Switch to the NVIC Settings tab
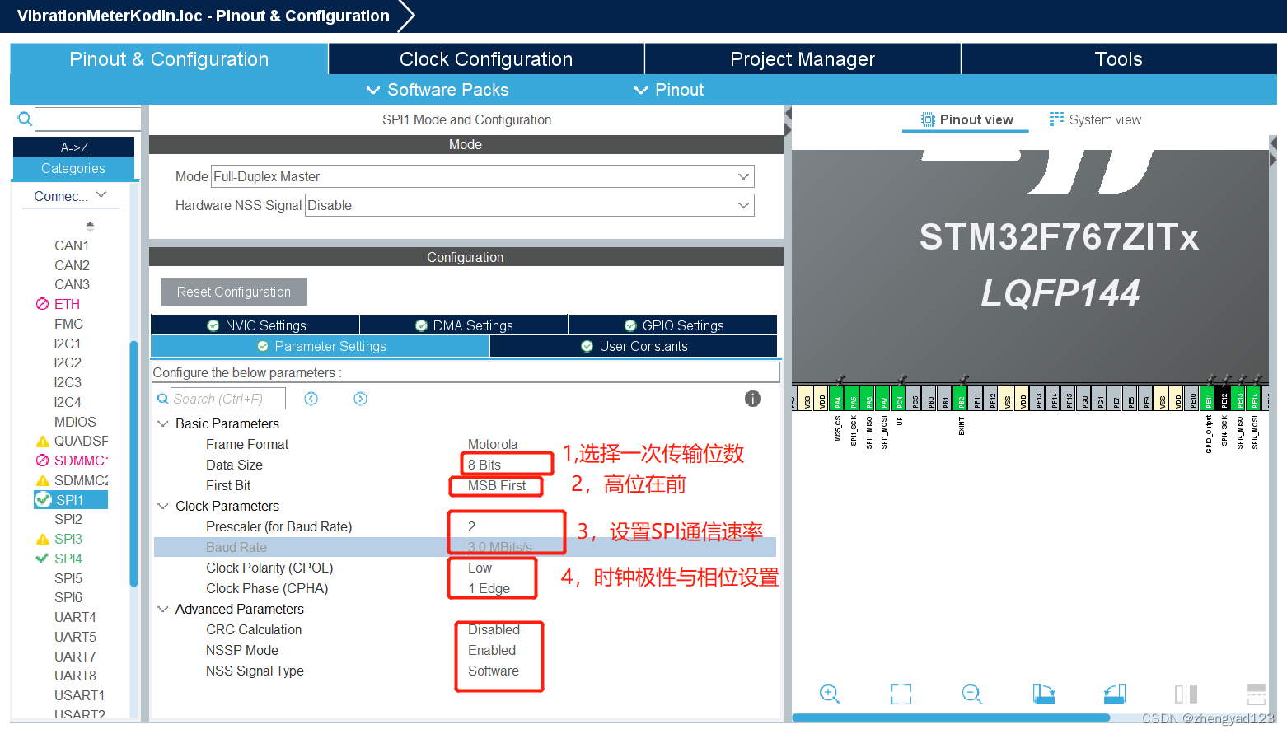The height and width of the screenshot is (734, 1287). click(x=256, y=325)
